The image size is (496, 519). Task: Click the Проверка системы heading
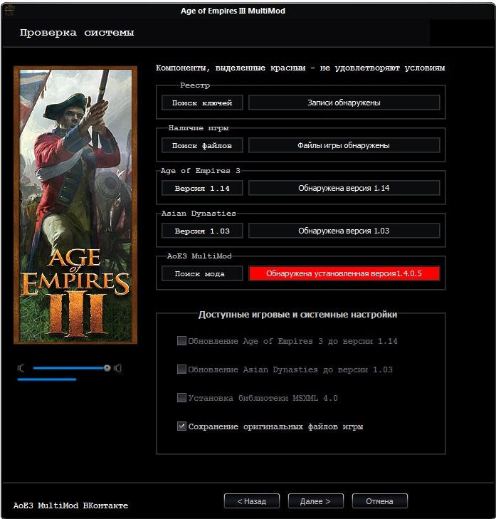pos(77,33)
